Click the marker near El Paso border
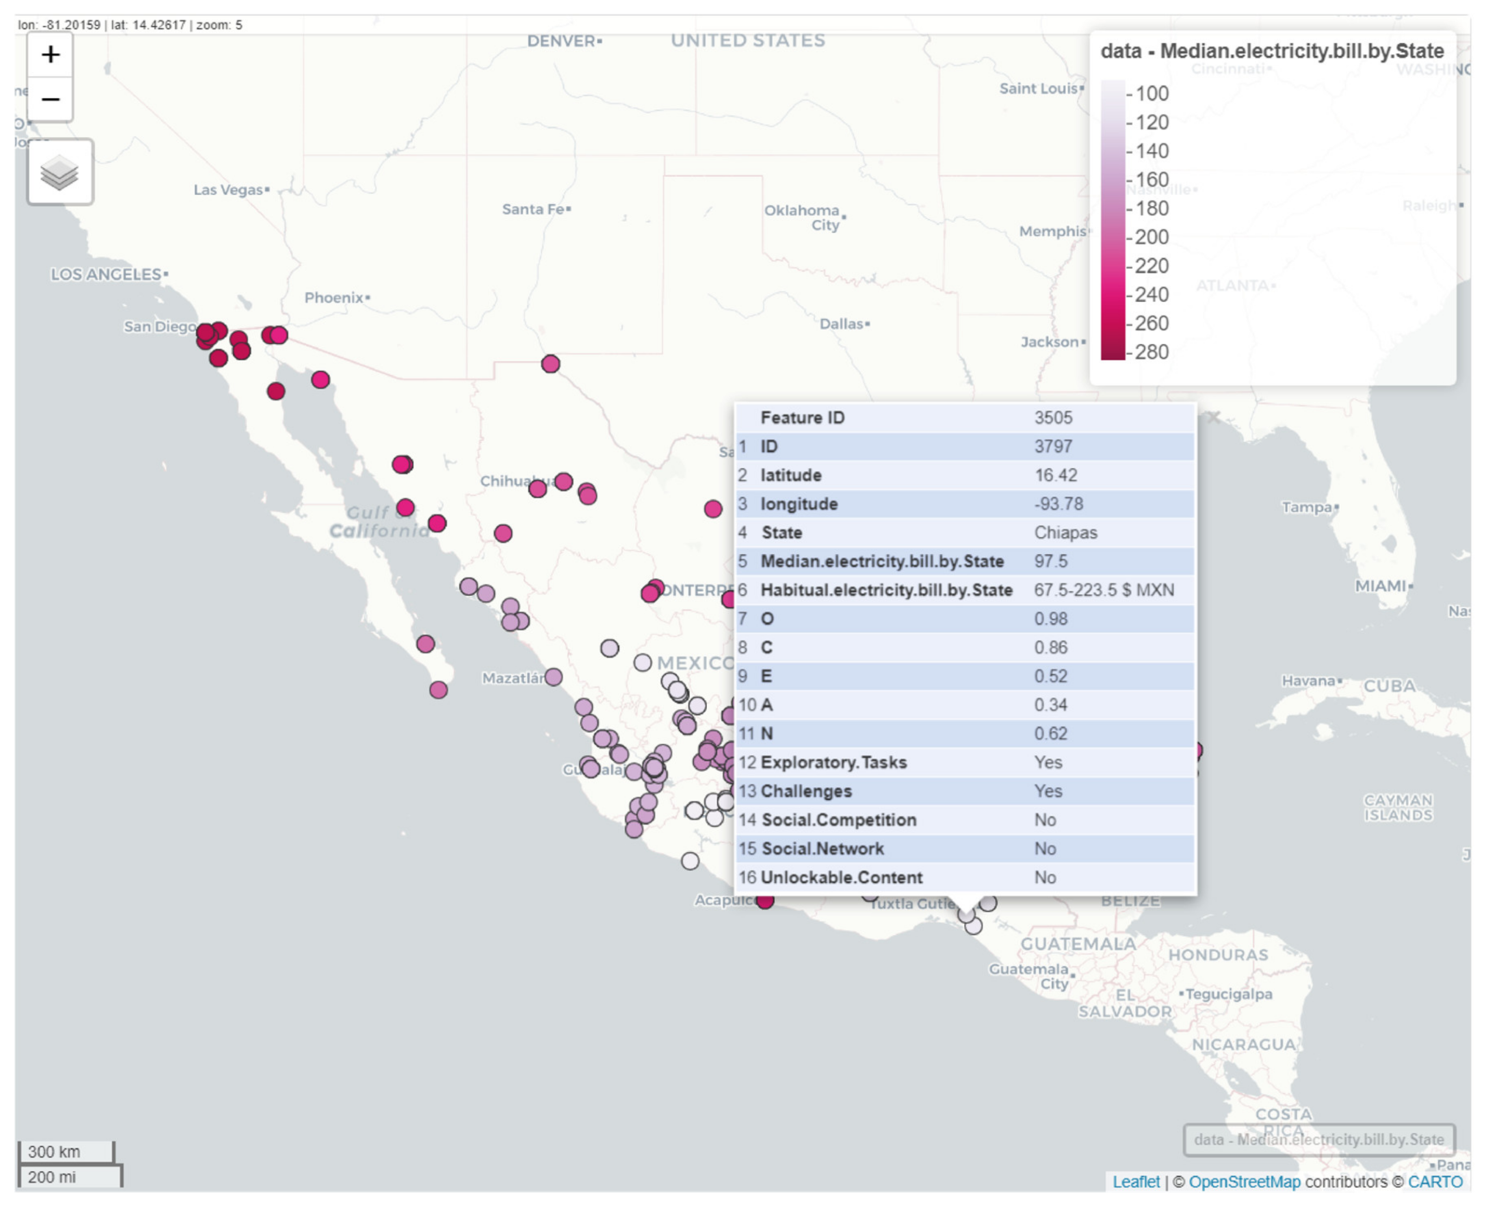The height and width of the screenshot is (1207, 1485). 550,363
